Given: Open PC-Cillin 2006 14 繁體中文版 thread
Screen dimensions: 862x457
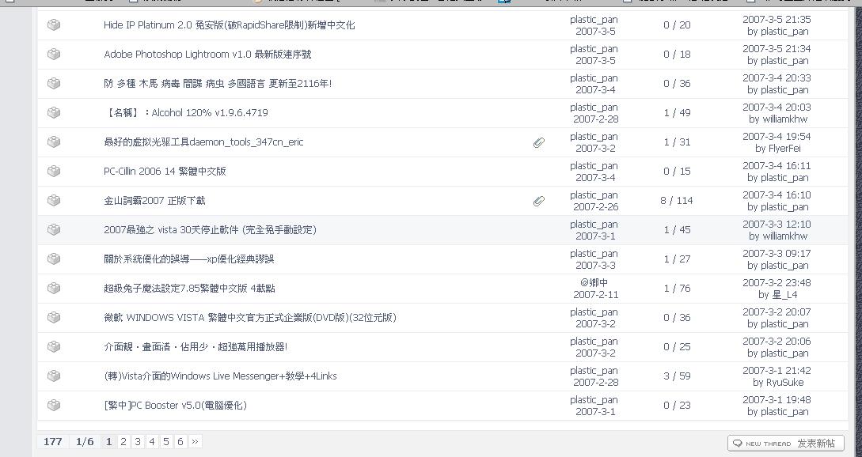Looking at the screenshot, I should click(165, 171).
